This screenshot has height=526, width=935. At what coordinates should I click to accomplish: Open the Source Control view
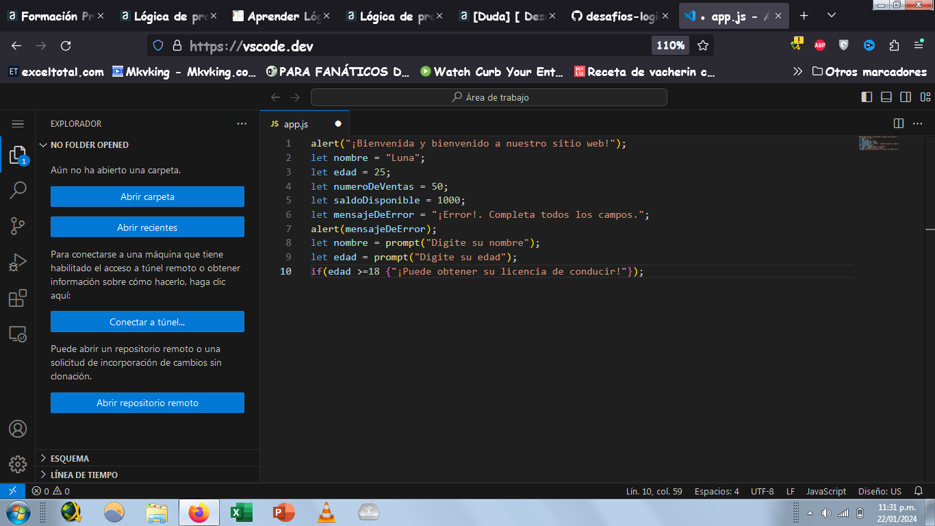coord(18,226)
